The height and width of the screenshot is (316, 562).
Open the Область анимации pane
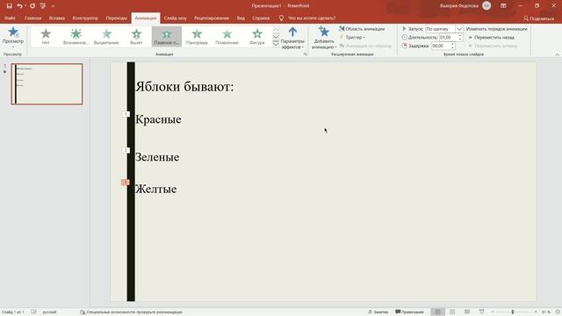point(362,29)
